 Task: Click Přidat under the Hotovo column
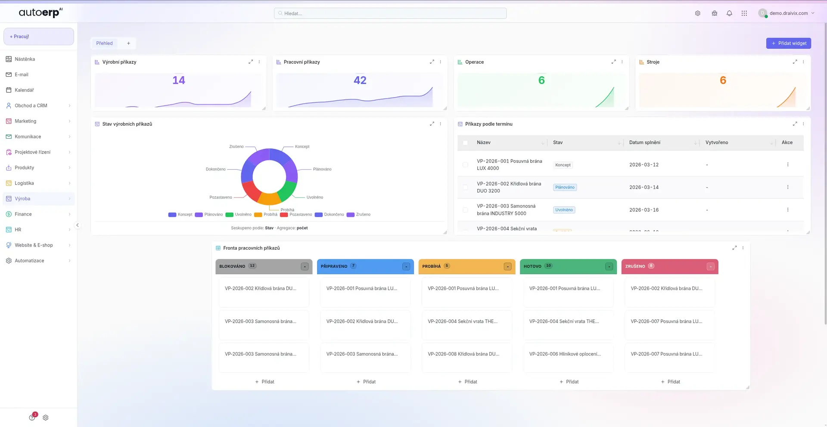pos(569,382)
